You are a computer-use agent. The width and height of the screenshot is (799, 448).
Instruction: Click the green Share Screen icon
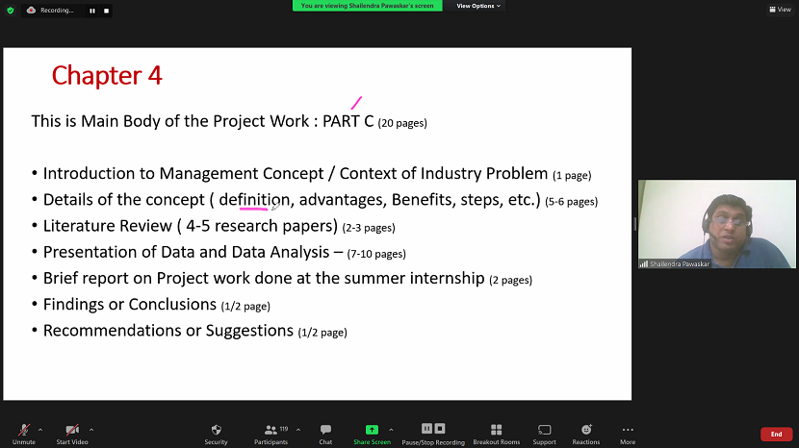tap(372, 430)
